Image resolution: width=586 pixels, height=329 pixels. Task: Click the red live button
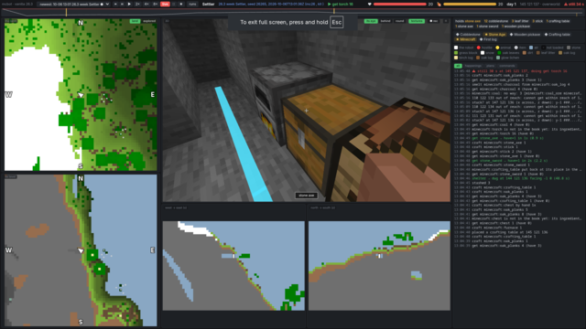point(165,4)
